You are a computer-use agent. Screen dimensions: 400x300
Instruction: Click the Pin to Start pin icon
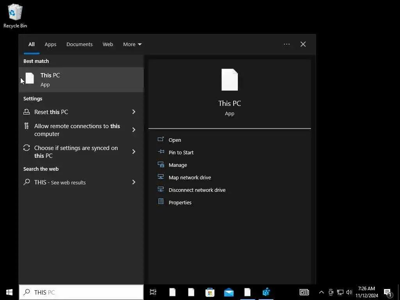(x=161, y=152)
